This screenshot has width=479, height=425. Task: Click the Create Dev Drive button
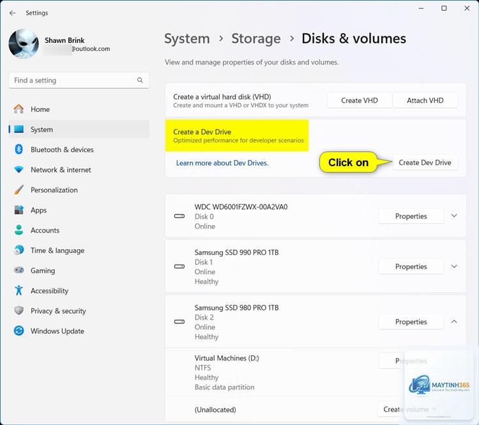pos(425,163)
